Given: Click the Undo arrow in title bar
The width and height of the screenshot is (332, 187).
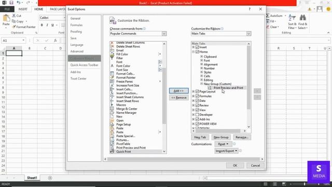Looking at the screenshot, I should click(19, 3).
